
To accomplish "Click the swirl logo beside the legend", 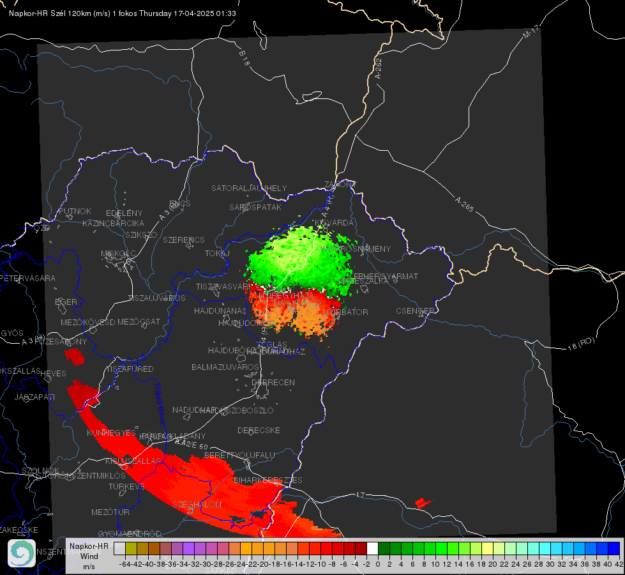I will [x=22, y=553].
